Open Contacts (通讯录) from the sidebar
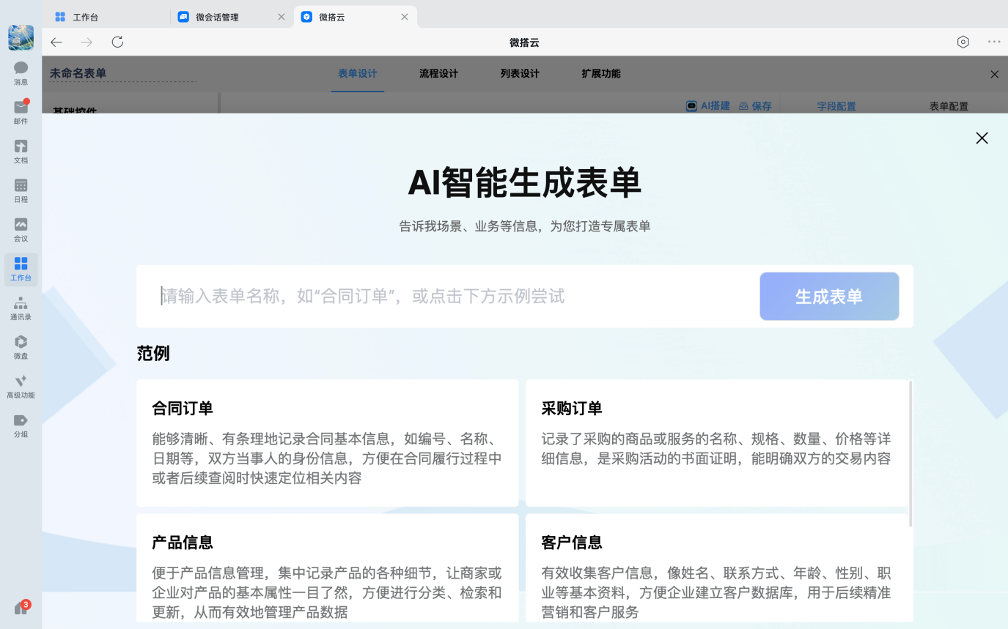The image size is (1008, 629). 21,306
